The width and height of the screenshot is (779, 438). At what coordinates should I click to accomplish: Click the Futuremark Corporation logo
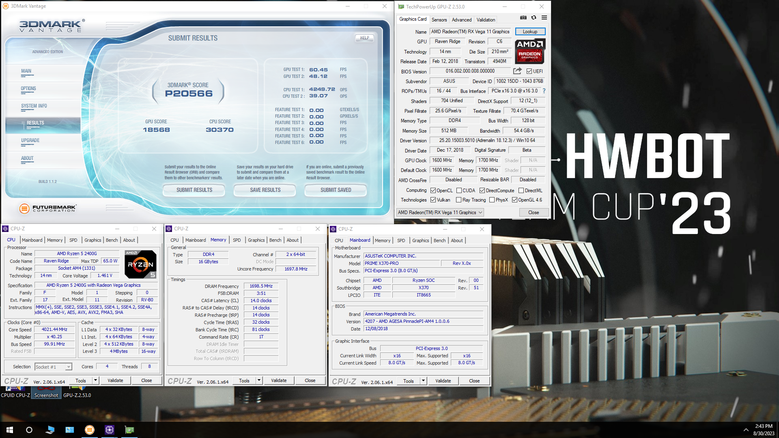[47, 208]
